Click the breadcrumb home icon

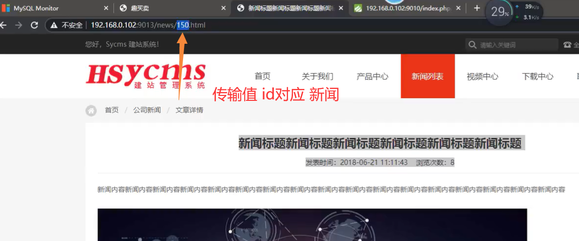coord(91,110)
